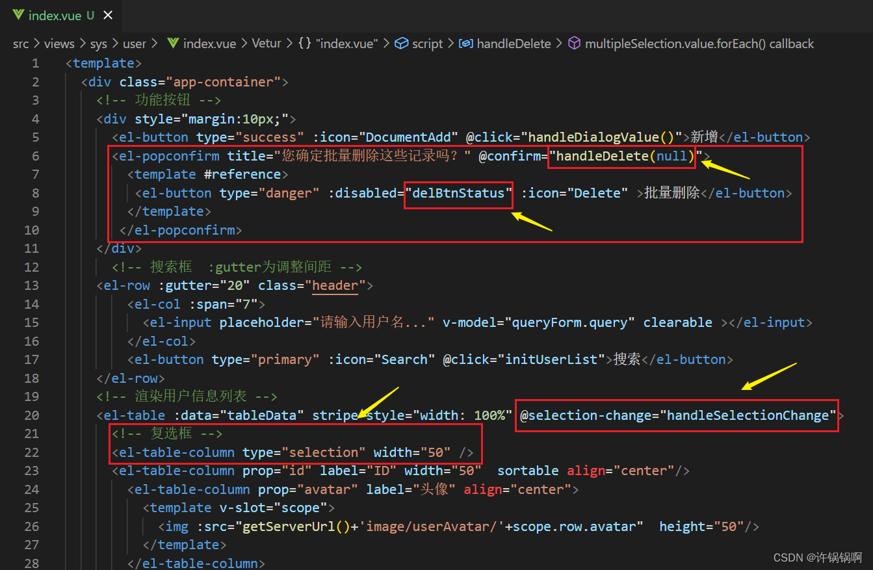Click the 复选框 comment on line 21
The height and width of the screenshot is (570, 873).
point(168,434)
